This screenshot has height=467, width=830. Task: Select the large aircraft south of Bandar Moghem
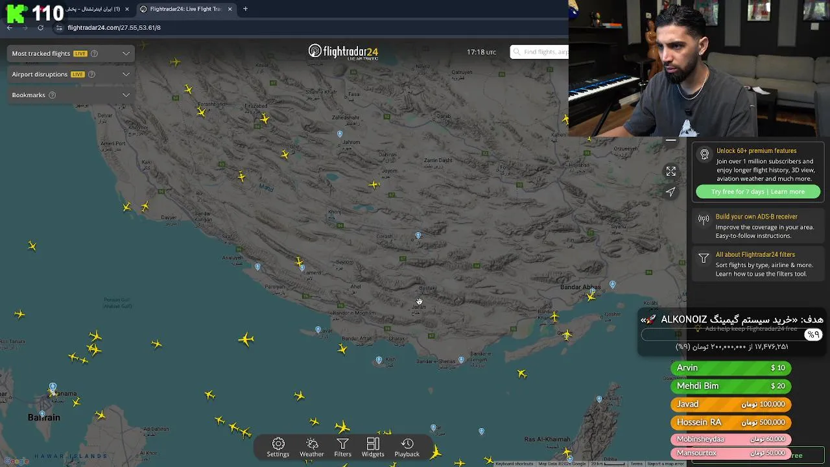click(x=246, y=339)
